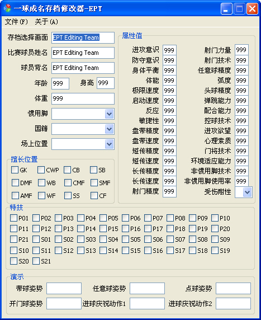The height and width of the screenshot is (320, 261).
Task: Enable the P15 skill checkbox
Action: tap(103, 229)
